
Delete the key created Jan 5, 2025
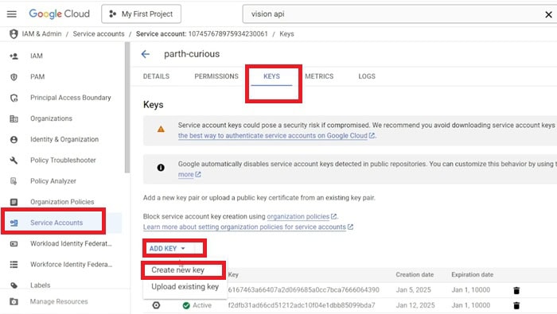(x=517, y=291)
